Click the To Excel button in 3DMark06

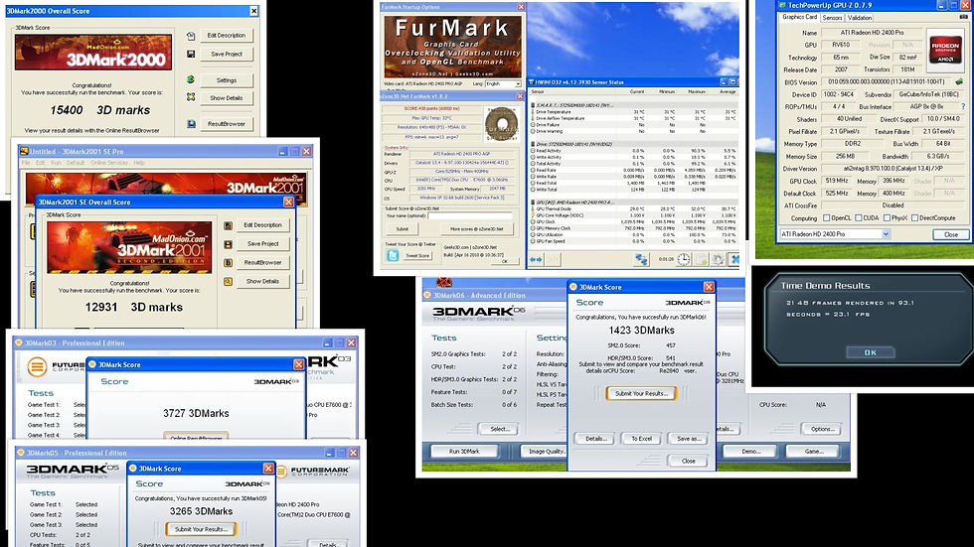coord(642,439)
